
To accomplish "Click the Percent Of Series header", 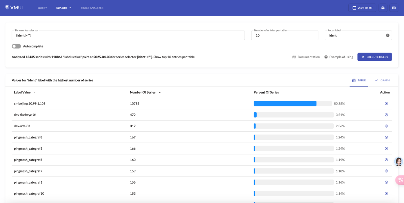I will tap(266, 92).
